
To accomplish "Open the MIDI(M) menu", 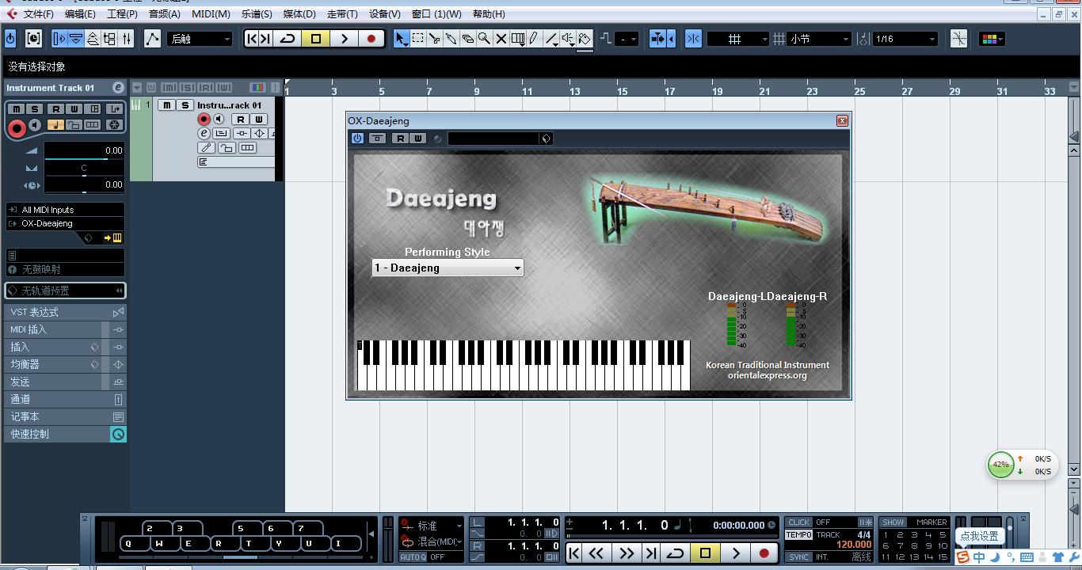I will [x=211, y=13].
